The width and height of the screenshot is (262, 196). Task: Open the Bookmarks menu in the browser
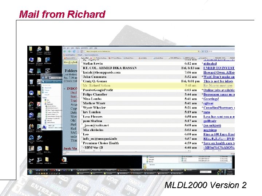click(84, 48)
